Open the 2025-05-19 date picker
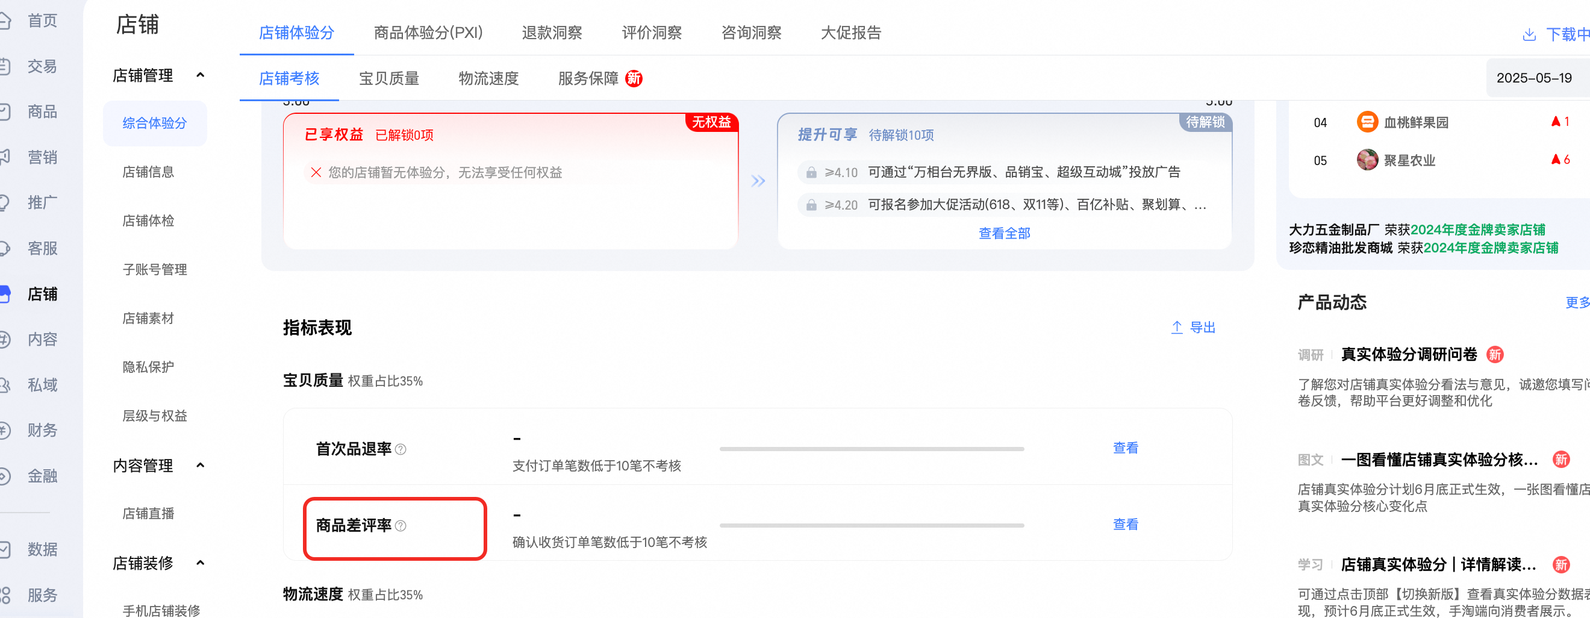The height and width of the screenshot is (618, 1590). (x=1537, y=78)
